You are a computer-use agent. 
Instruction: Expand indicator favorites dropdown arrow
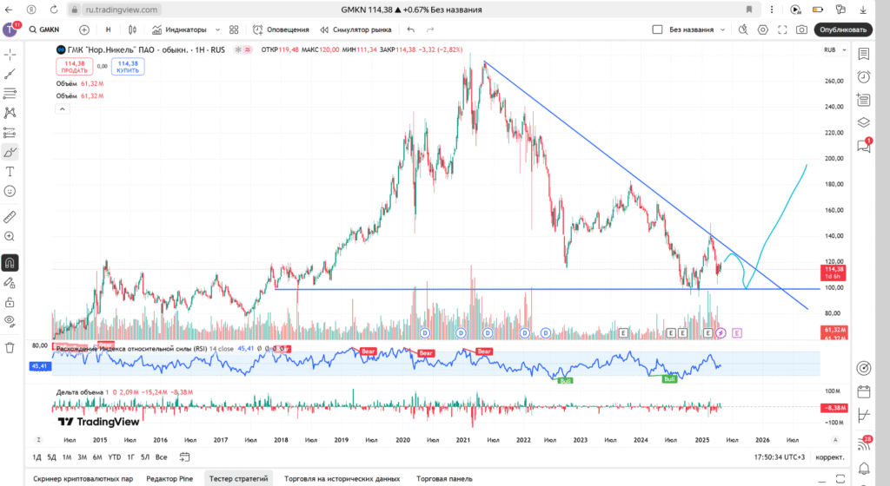(x=217, y=30)
